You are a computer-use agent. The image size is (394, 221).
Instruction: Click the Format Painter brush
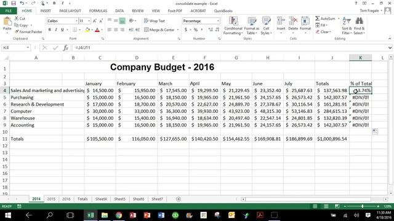click(17, 32)
